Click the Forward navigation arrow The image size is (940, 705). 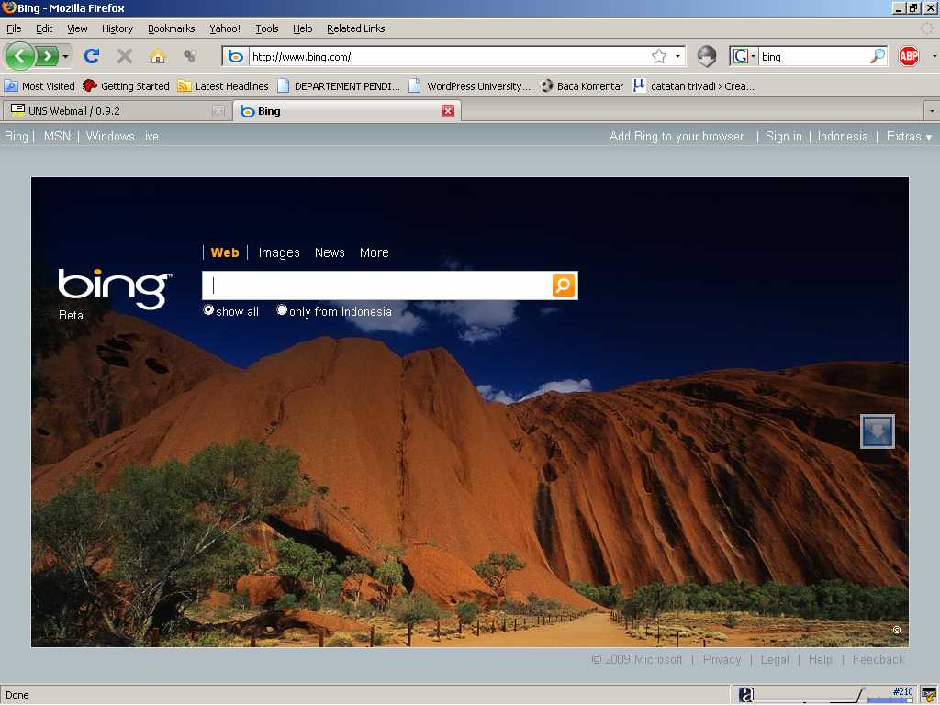(48, 56)
